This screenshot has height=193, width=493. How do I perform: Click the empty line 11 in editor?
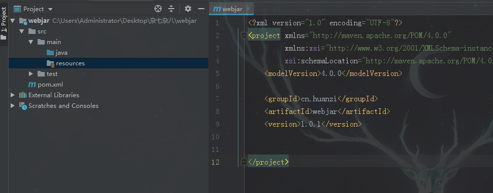tap(368, 149)
